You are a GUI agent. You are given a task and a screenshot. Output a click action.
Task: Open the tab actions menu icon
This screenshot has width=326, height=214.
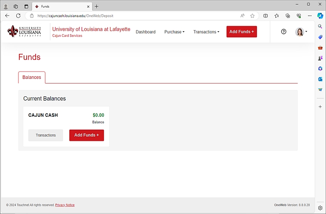(26, 7)
